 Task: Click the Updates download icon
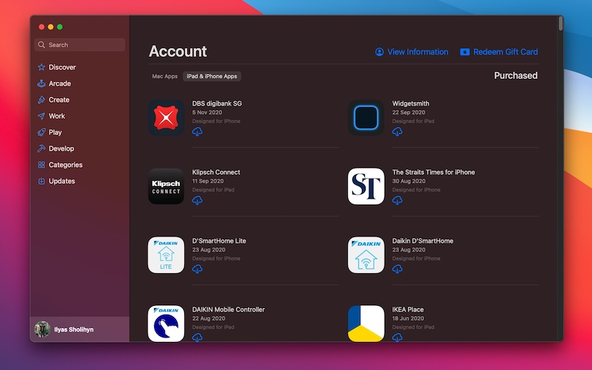point(41,181)
